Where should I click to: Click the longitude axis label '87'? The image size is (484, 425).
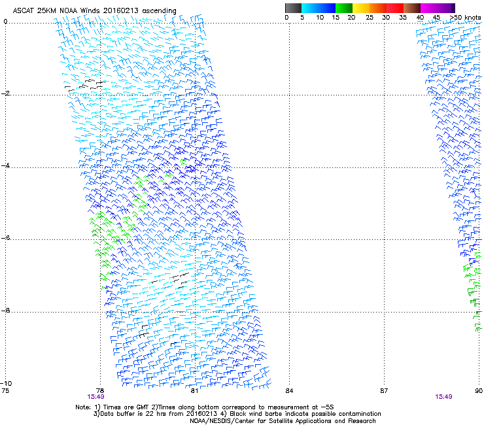tap(384, 391)
